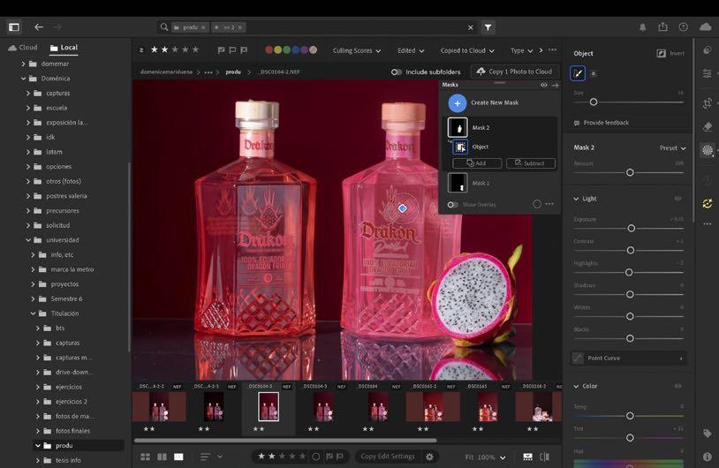Switch to single photo detail view
The height and width of the screenshot is (468, 719).
[178, 457]
